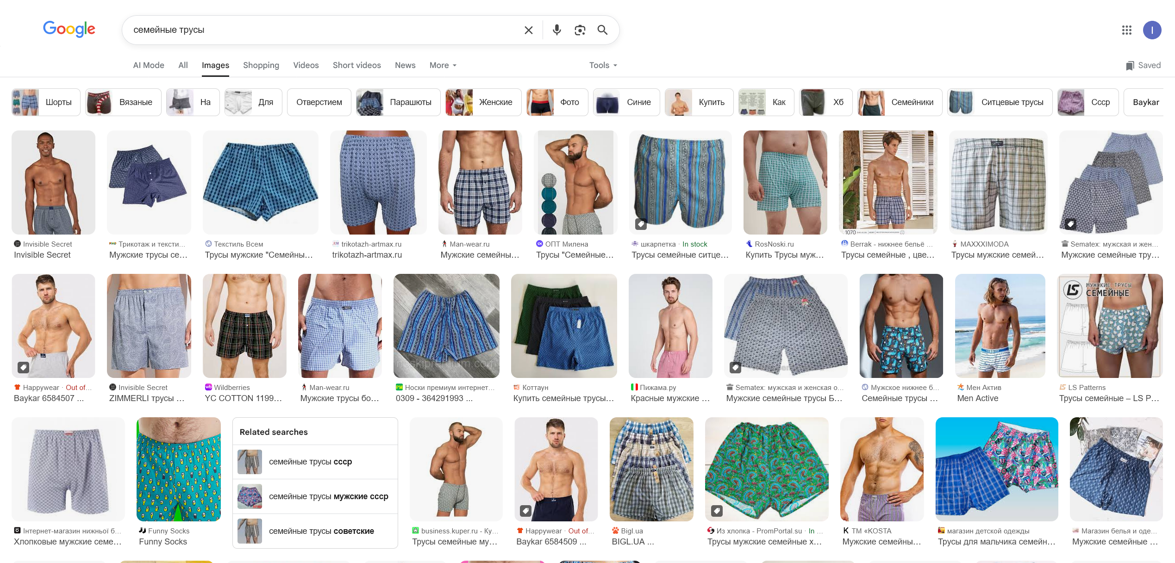The height and width of the screenshot is (563, 1175).
Task: Open the Short videos tab
Action: pyautogui.click(x=357, y=65)
